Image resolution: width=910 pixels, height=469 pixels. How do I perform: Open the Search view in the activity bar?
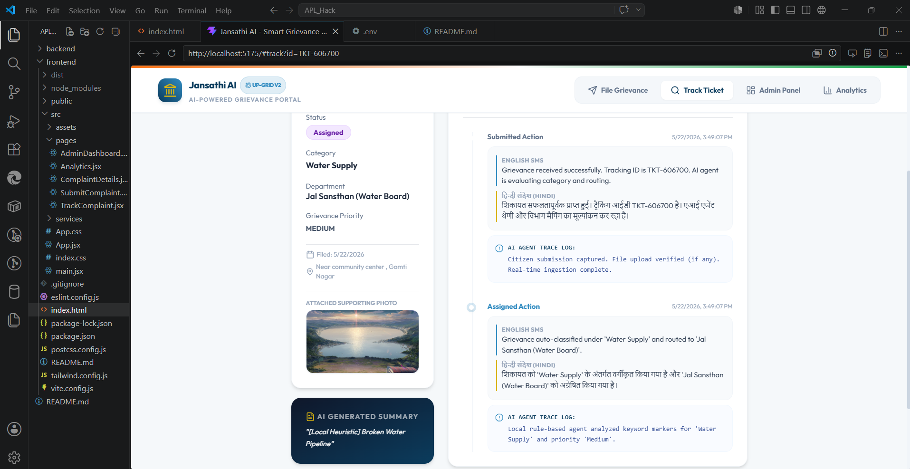[14, 64]
